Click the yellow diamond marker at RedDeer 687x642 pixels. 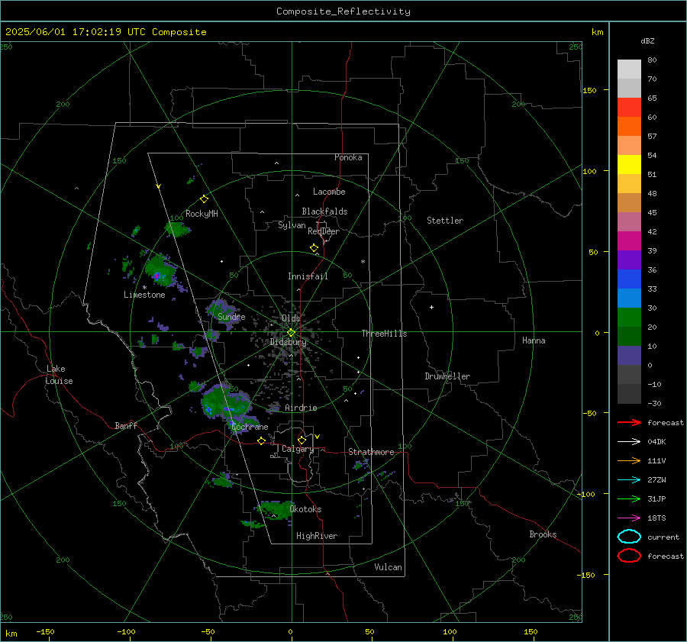(x=314, y=248)
